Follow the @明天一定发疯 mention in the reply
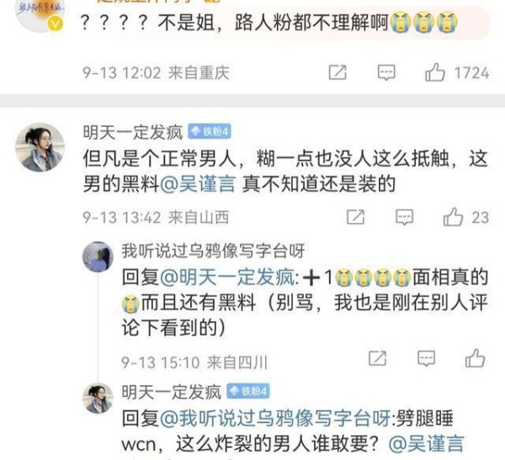The width and height of the screenshot is (505, 460). pyautogui.click(x=227, y=277)
